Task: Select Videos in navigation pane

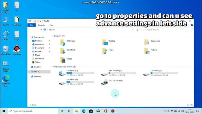Action: (38, 62)
